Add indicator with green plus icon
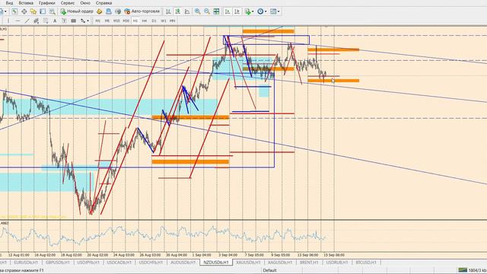Image resolution: width=487 pixels, height=274 pixels. point(247,11)
